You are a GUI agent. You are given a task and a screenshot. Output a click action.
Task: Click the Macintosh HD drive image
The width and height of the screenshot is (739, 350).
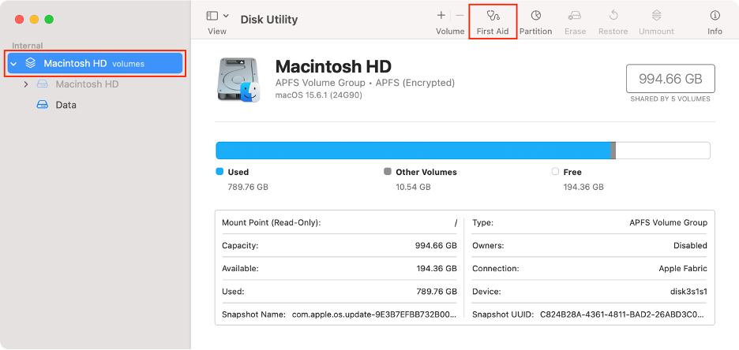[x=239, y=80]
